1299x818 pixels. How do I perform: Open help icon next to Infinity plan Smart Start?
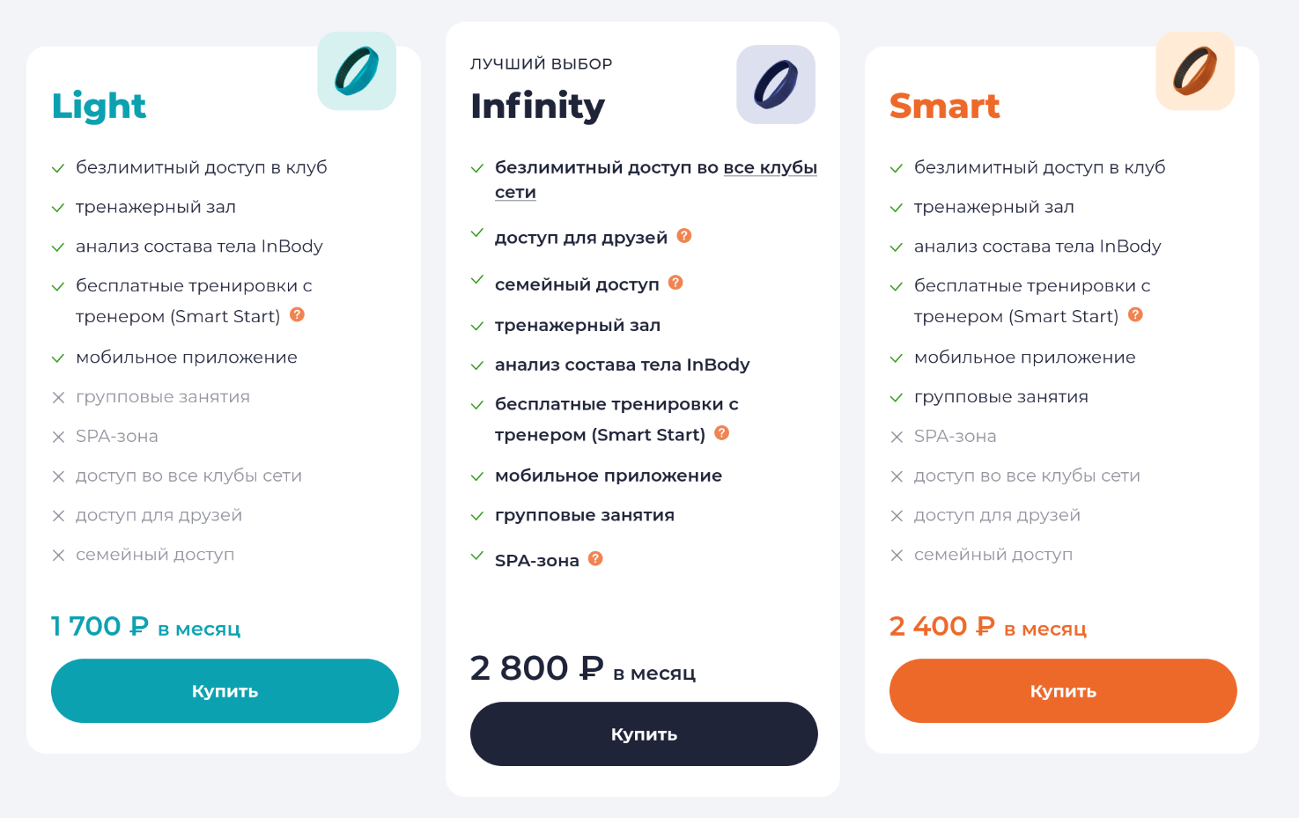[722, 432]
